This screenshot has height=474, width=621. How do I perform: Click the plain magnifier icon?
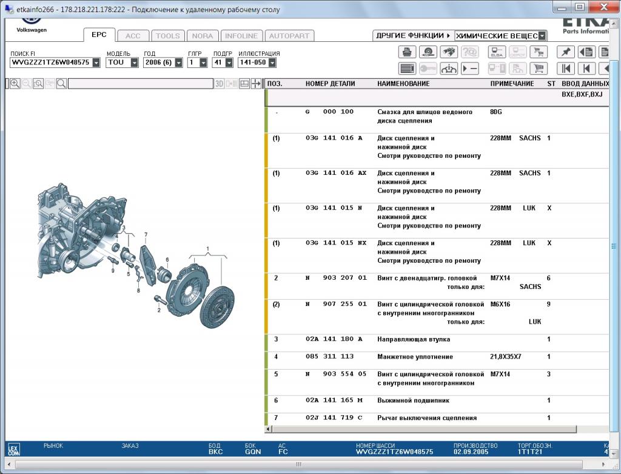tap(61, 84)
